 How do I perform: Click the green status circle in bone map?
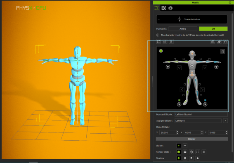coord(161,51)
